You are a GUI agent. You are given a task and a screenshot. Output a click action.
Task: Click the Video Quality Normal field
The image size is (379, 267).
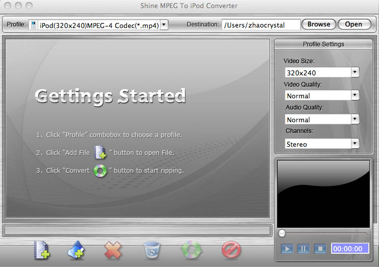coord(318,95)
